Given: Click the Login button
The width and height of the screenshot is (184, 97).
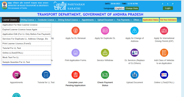Looking at the screenshot, I should 168,8.
